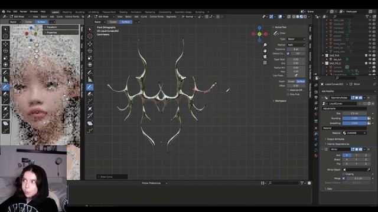
Task: Open the Modifiers wrench properties tab
Action: click(x=316, y=134)
